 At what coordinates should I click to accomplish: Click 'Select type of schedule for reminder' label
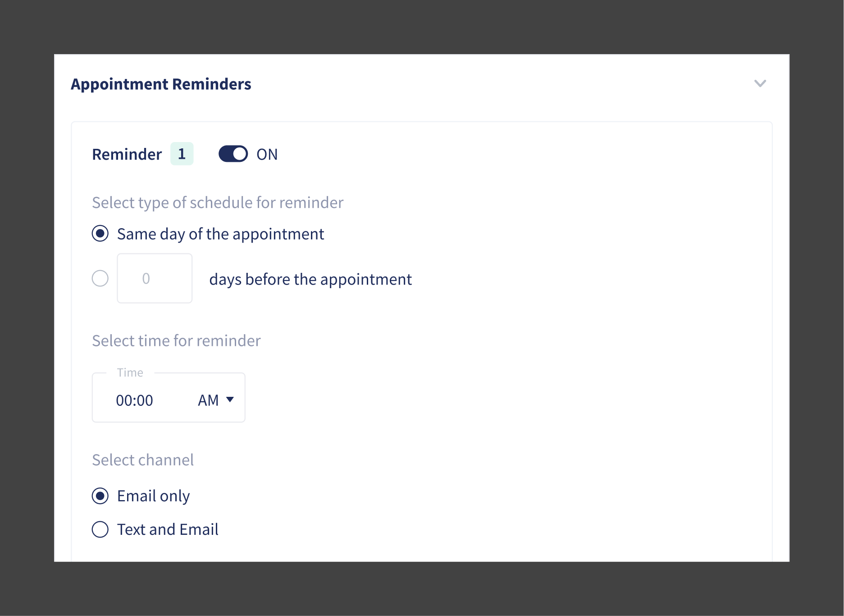(218, 202)
